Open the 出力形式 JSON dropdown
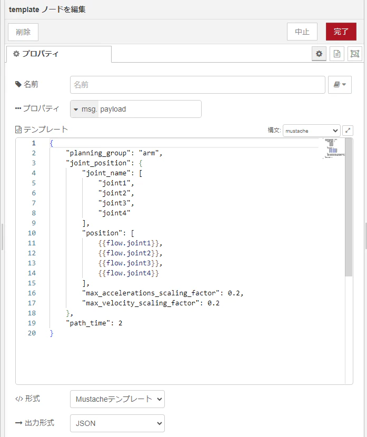The image size is (367, 437). (117, 423)
